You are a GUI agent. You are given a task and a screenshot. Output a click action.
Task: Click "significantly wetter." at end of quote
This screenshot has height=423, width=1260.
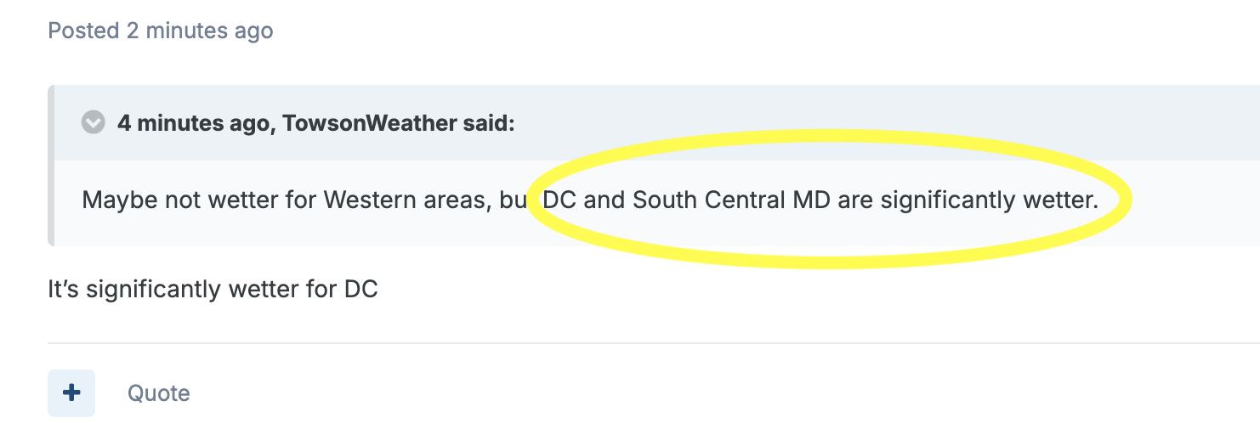point(989,201)
